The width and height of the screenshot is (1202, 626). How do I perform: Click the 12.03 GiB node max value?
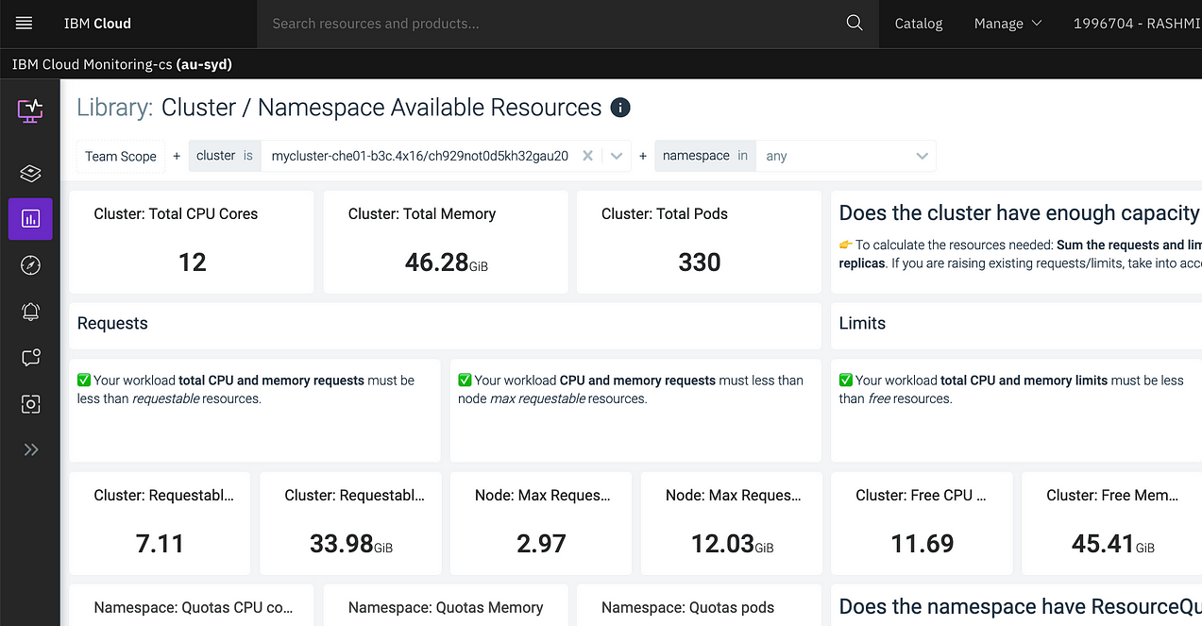tap(733, 543)
